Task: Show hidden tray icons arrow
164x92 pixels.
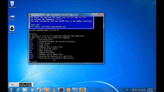Action: tap(130, 90)
